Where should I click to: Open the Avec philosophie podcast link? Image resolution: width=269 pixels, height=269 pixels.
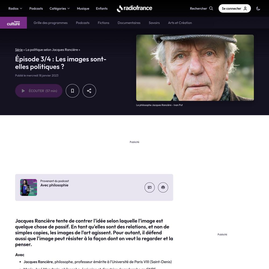pyautogui.click(x=54, y=185)
